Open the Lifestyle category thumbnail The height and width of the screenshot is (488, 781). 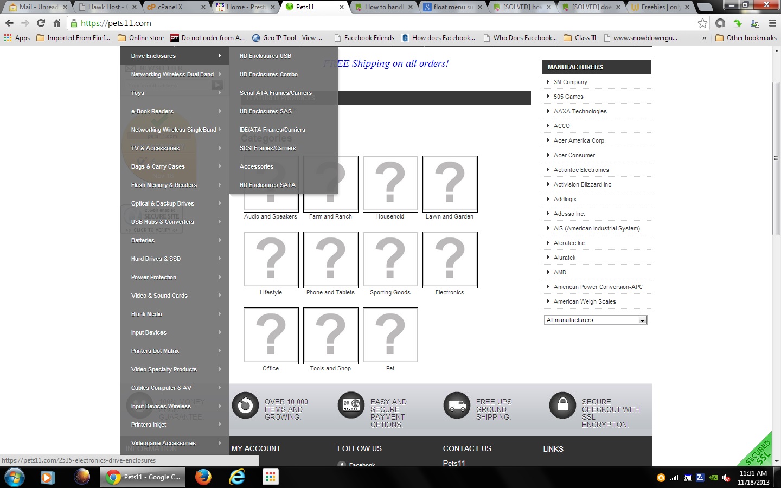point(271,260)
